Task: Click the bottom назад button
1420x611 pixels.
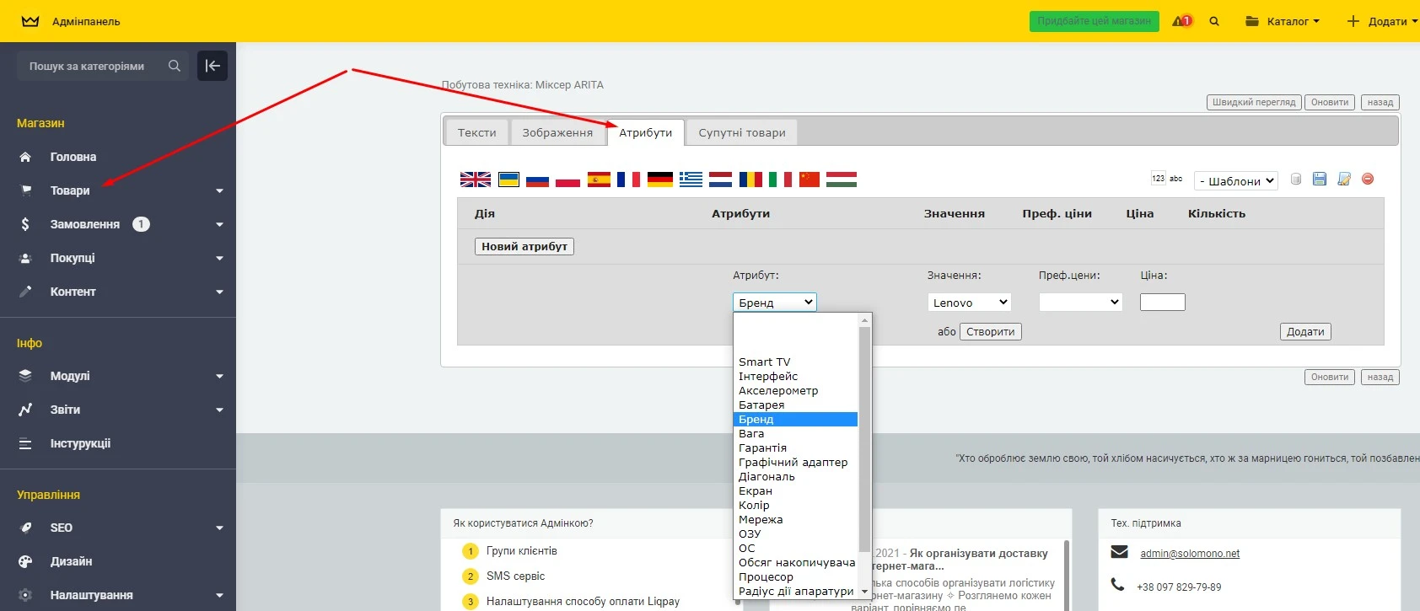Action: (1380, 377)
